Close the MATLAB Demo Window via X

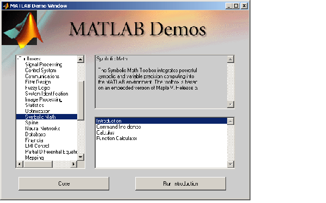244,6
